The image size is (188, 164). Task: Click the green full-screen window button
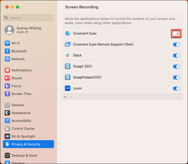pos(18,7)
